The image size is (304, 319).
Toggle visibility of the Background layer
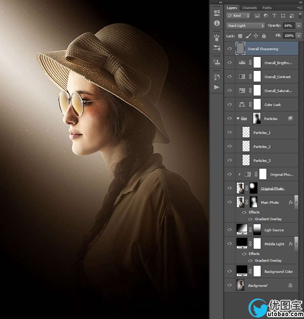pyautogui.click(x=230, y=285)
